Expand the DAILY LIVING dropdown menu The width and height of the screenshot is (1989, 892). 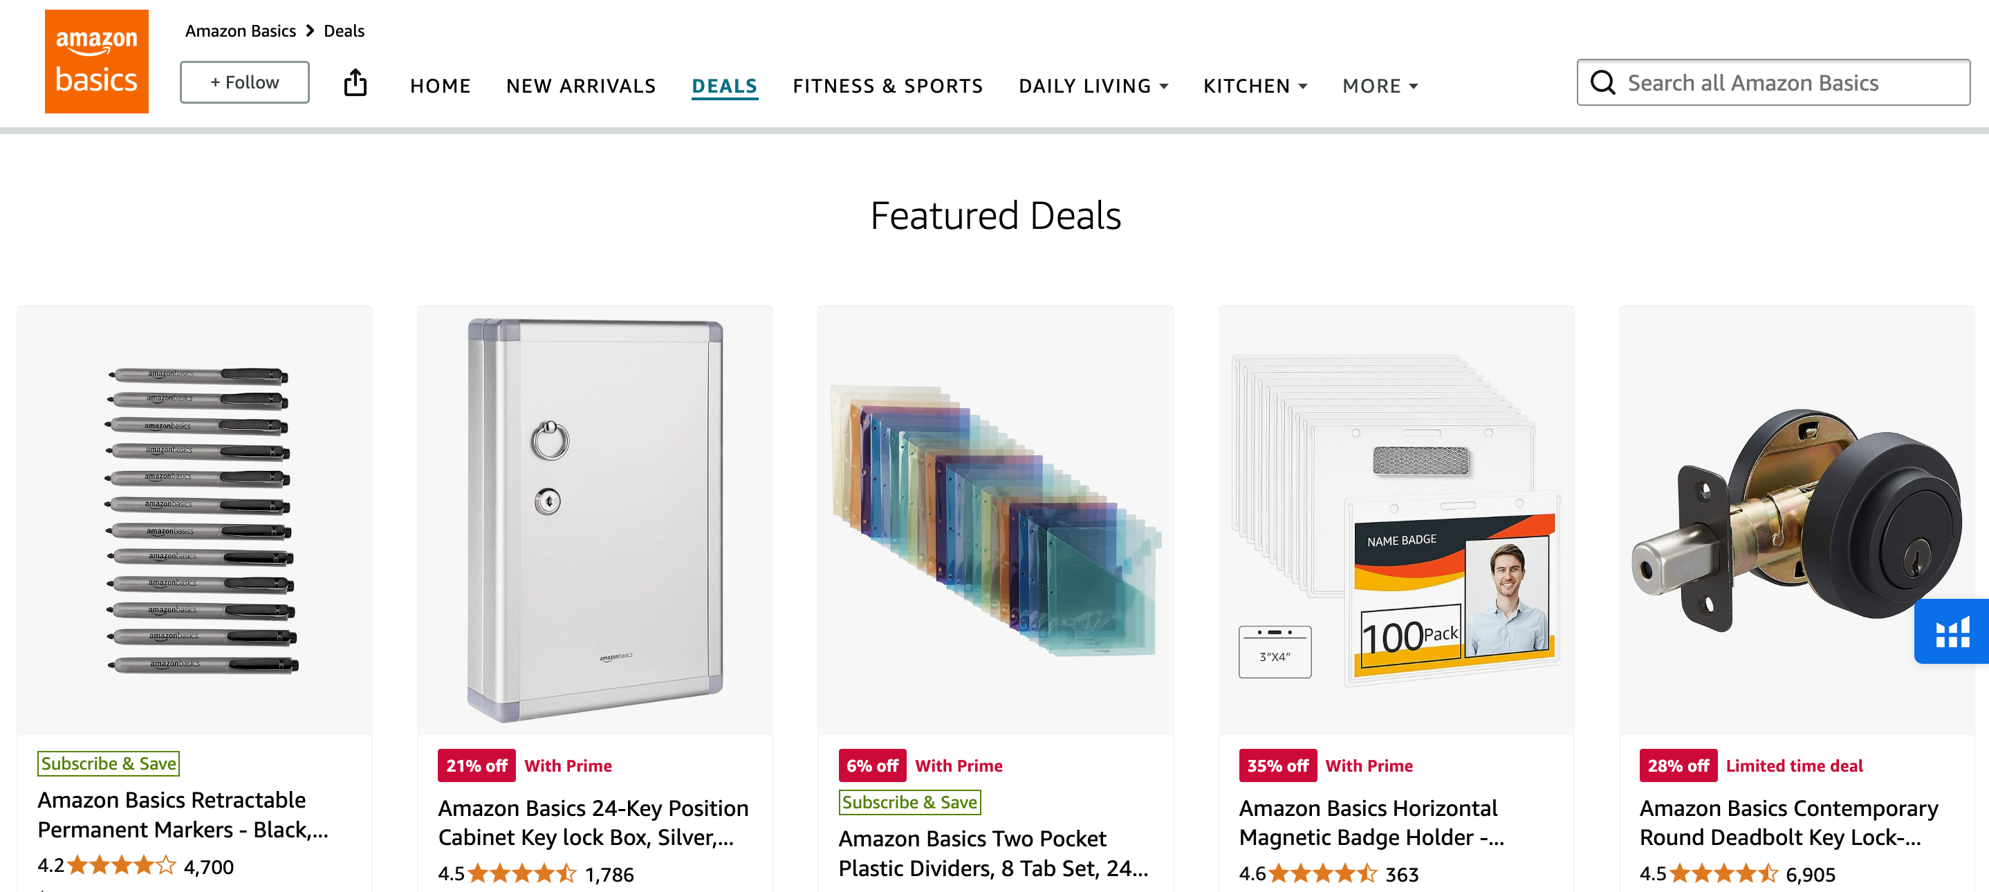tap(1093, 85)
